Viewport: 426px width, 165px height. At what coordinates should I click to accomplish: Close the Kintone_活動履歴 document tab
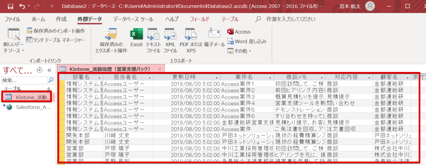point(160,69)
